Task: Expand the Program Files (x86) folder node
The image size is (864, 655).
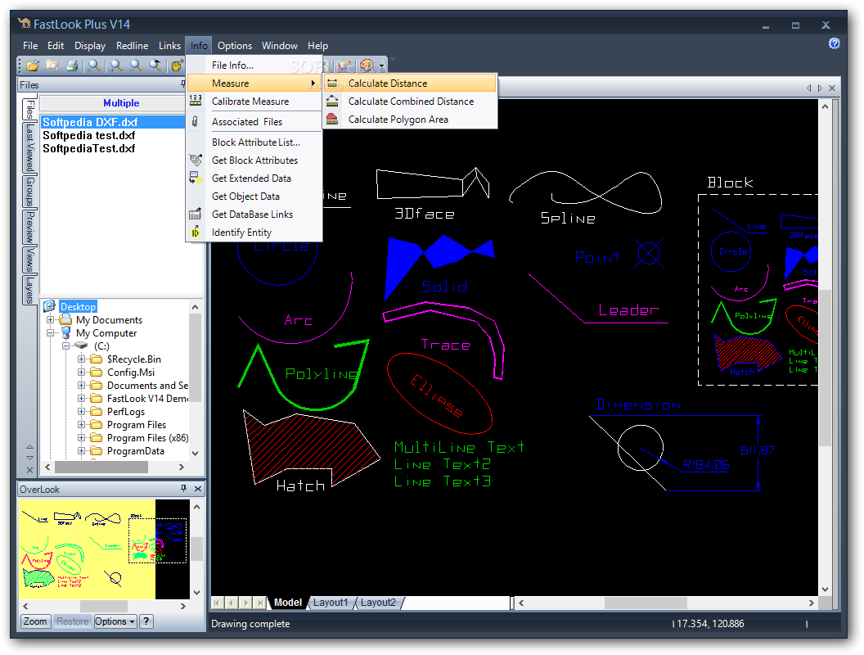Action: tap(81, 438)
